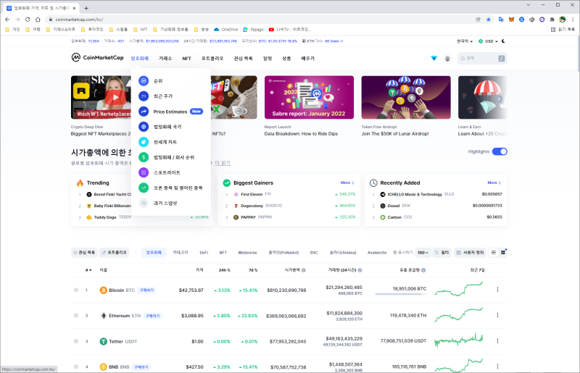This screenshot has height=373, width=580.
Task: Click the 포트폴리오 button above the table
Action: coord(115,253)
